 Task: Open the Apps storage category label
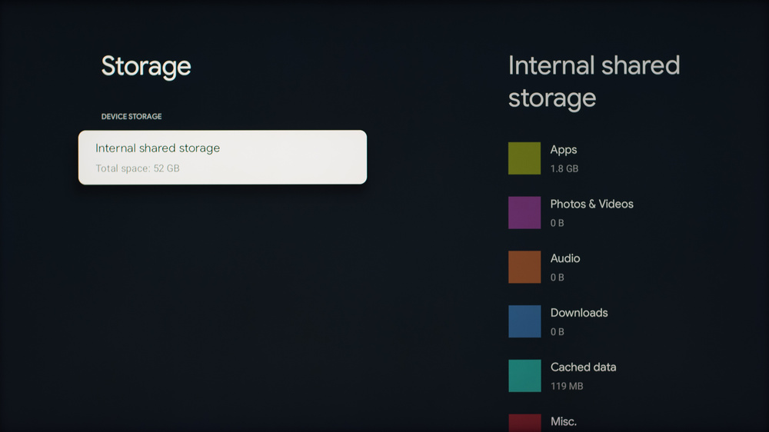pos(564,150)
